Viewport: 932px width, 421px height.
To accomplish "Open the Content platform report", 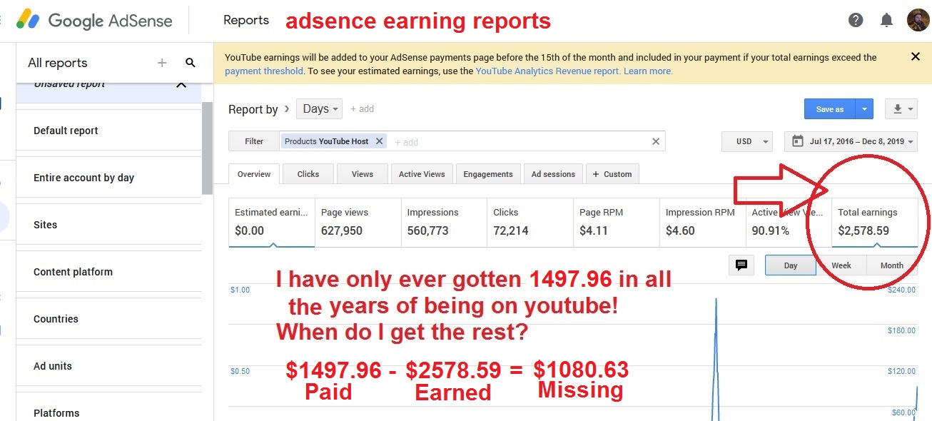I will [x=109, y=272].
